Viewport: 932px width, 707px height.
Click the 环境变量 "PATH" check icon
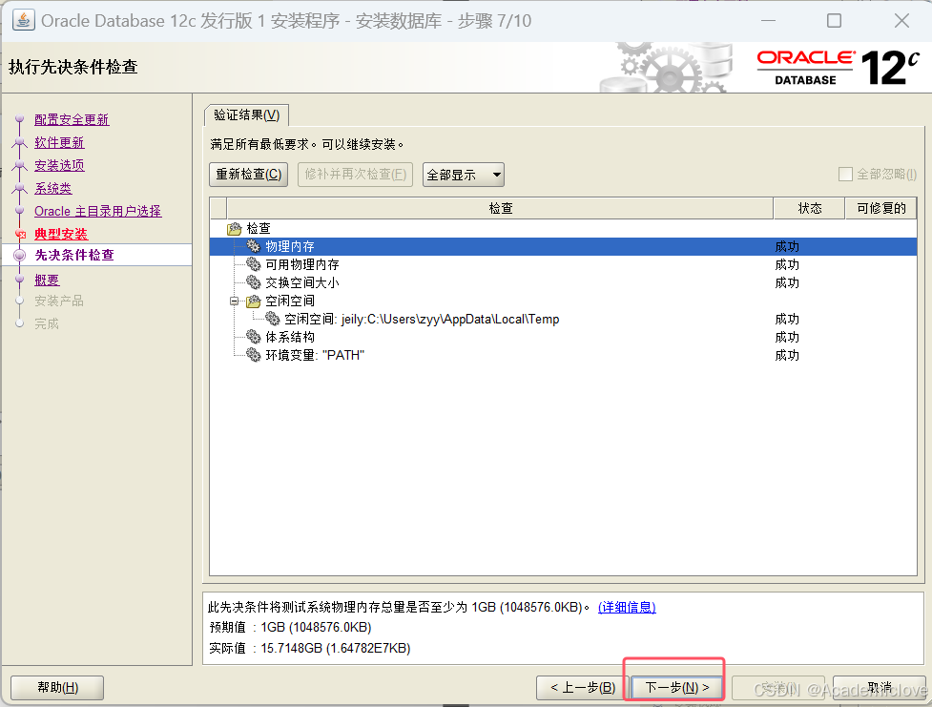tap(253, 355)
